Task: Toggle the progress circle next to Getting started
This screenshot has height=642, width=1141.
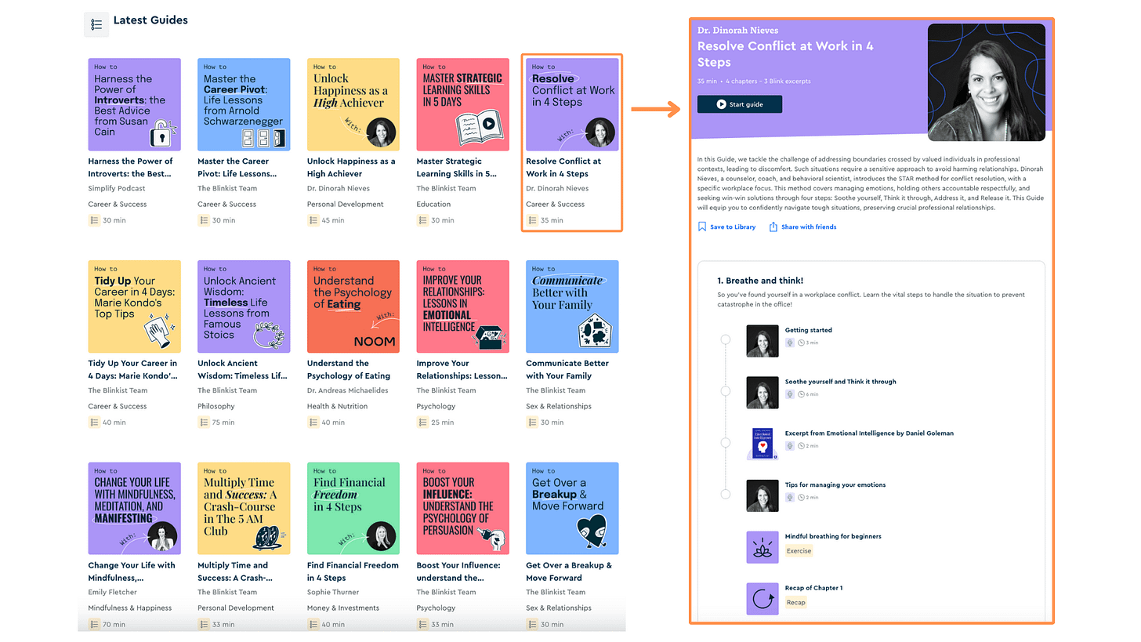Action: point(725,340)
